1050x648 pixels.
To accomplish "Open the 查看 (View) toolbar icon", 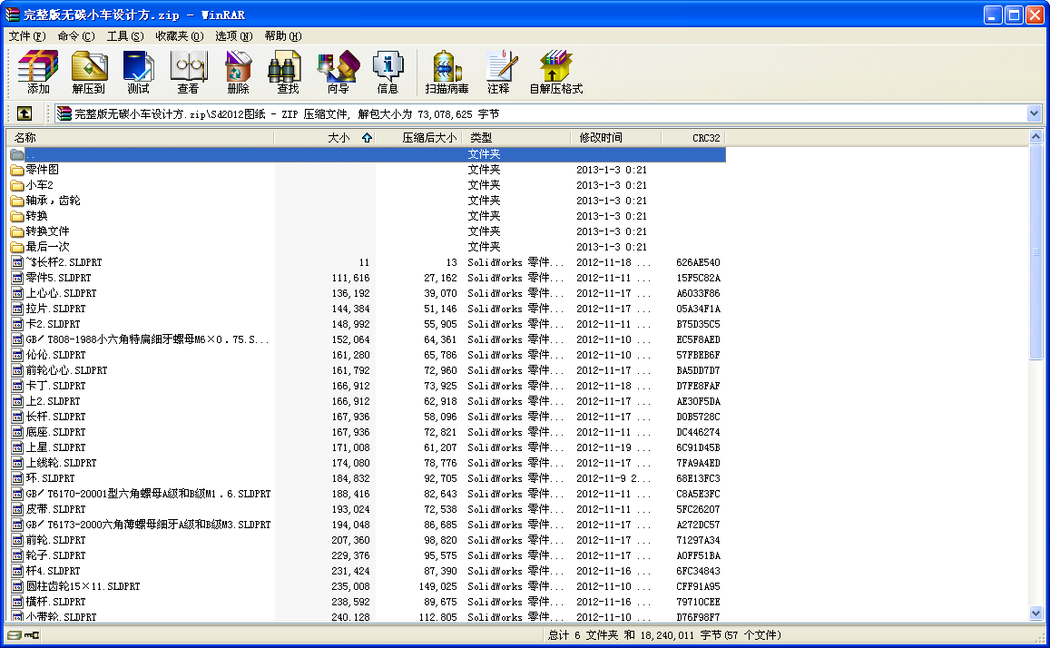I will 188,72.
